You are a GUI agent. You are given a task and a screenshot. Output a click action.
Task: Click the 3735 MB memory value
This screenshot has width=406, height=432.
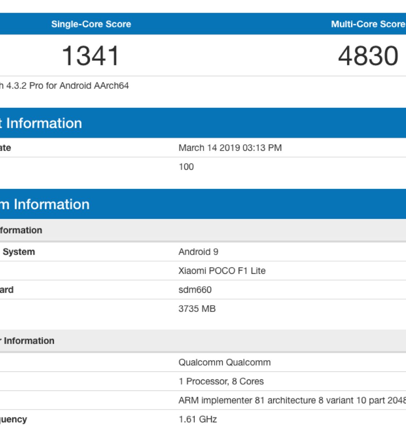(x=197, y=309)
